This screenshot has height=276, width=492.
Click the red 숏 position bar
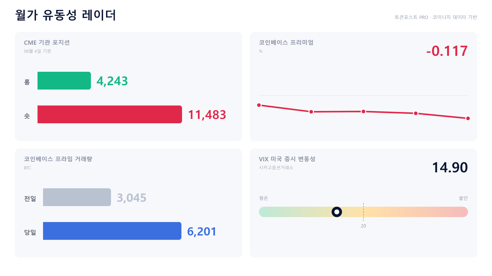coord(110,114)
